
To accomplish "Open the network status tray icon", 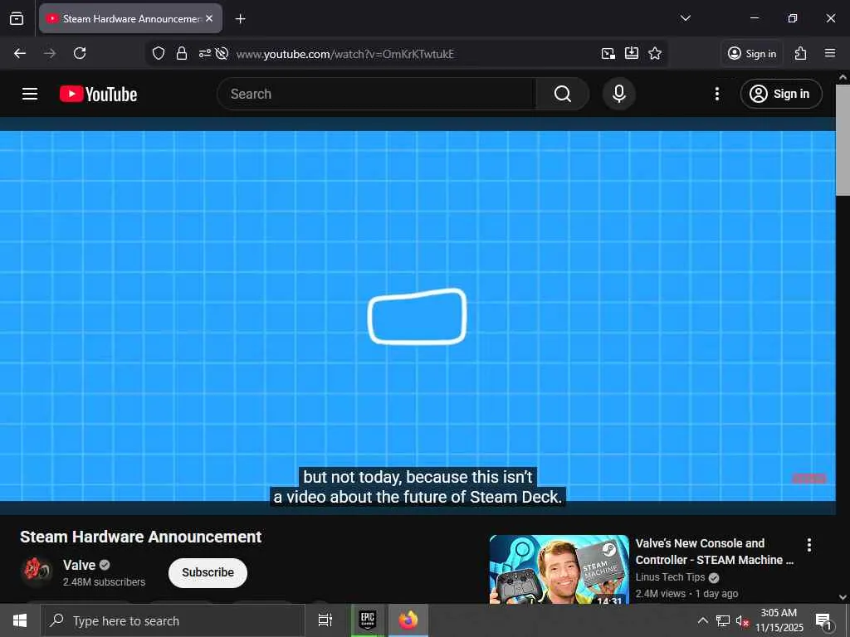I will pyautogui.click(x=723, y=620).
